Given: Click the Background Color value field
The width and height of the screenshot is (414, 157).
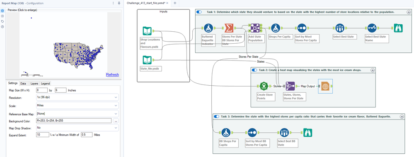Looking at the screenshot, I should (x=74, y=121).
